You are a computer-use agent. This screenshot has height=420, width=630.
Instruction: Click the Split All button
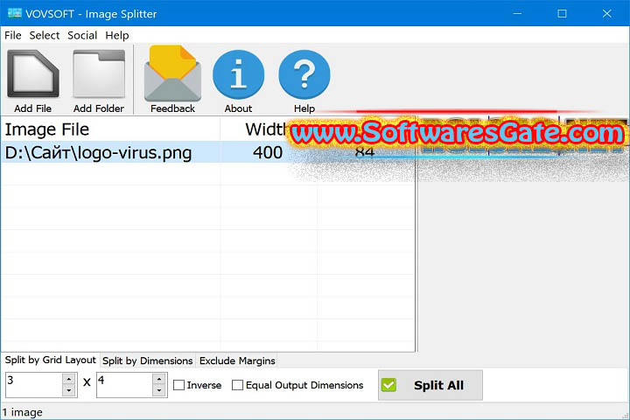(430, 385)
